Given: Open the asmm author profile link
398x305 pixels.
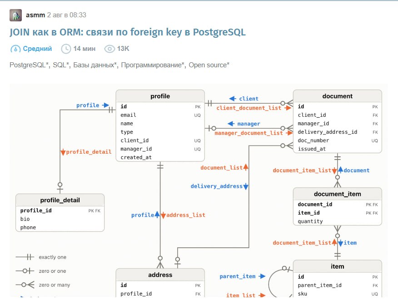Looking at the screenshot, I should coord(35,15).
